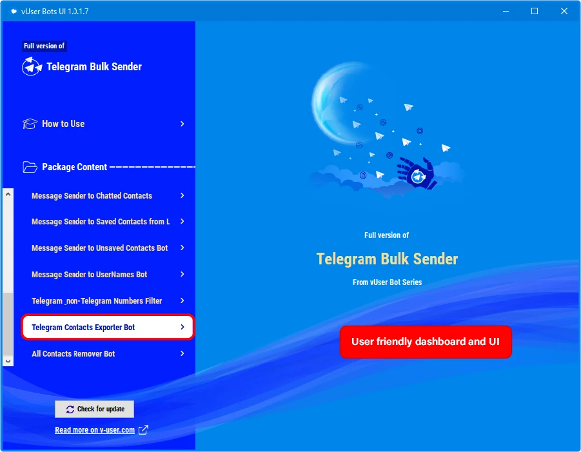Image resolution: width=581 pixels, height=452 pixels.
Task: Click the refresh icon in Check for update
Action: click(x=70, y=409)
